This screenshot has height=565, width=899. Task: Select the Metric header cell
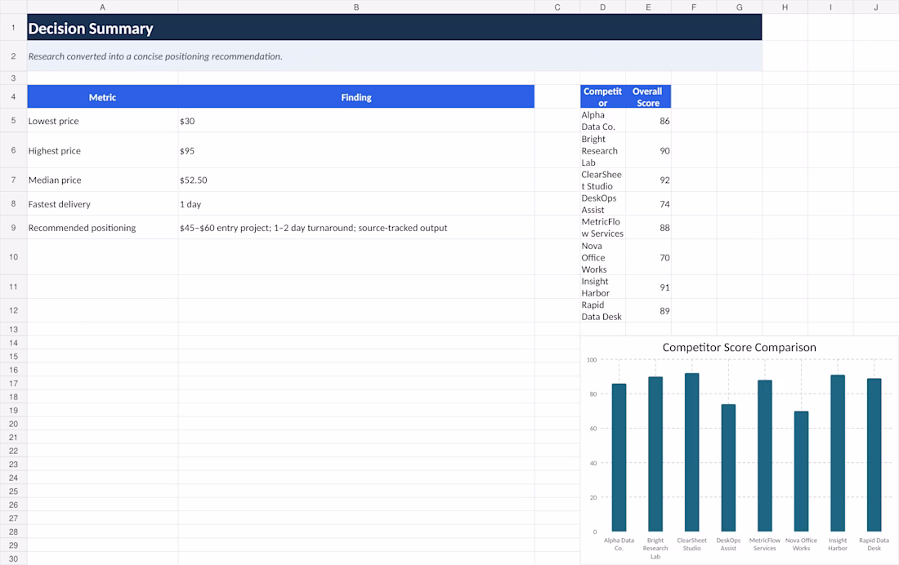(103, 97)
